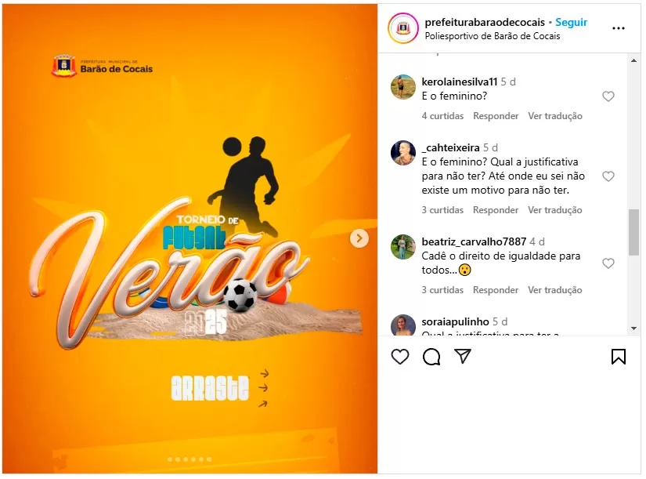646x479 pixels.
Task: Like the post with the heart icon
Action: 399,357
